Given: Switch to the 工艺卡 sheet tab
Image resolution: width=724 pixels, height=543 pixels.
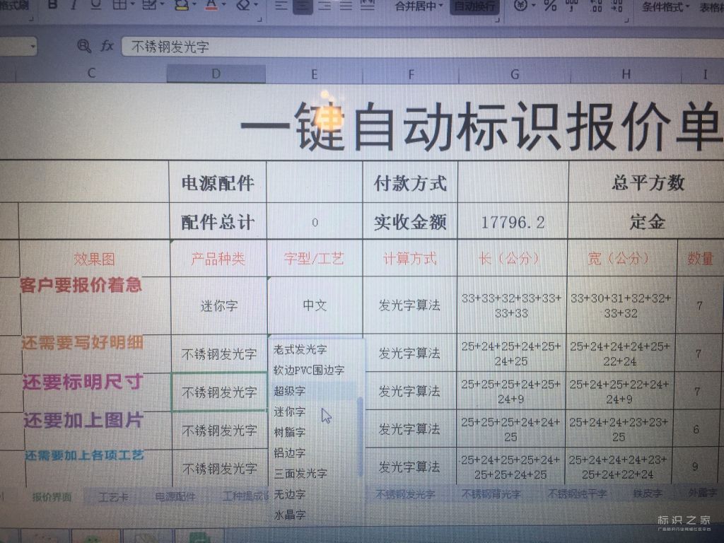Looking at the screenshot, I should tap(113, 497).
